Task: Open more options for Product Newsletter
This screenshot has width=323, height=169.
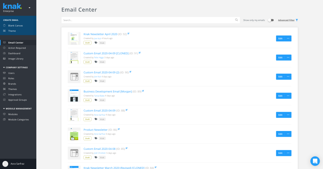Action: [288, 134]
